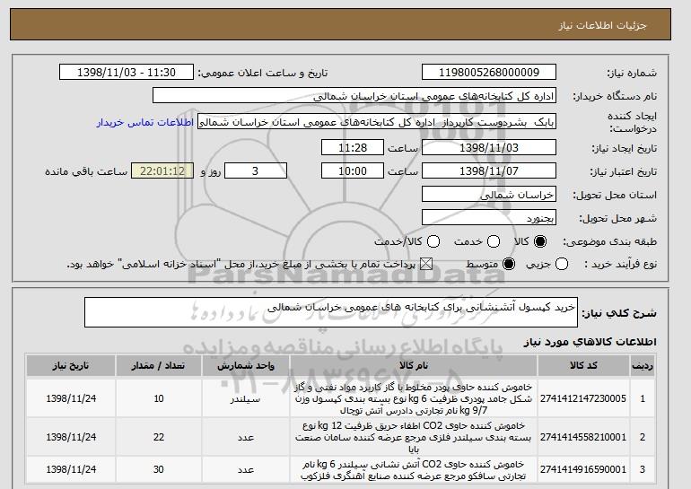Toggle the treasury payment checkbox
691x489 pixels.
(425, 265)
